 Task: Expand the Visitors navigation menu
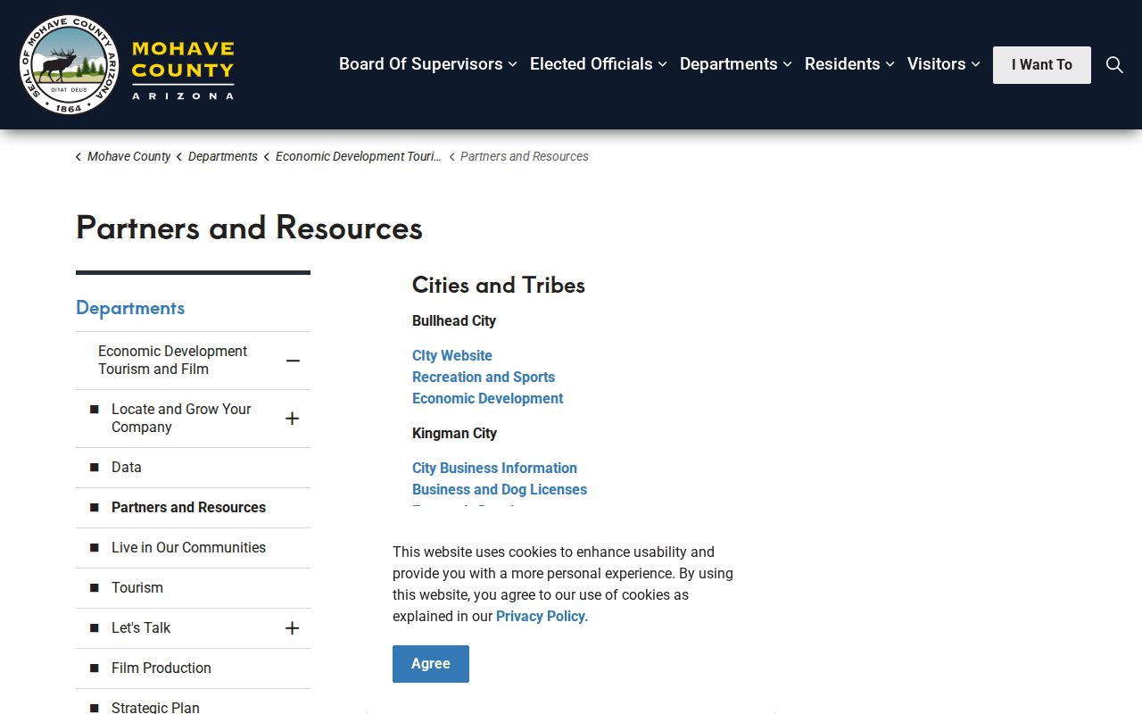pos(944,64)
